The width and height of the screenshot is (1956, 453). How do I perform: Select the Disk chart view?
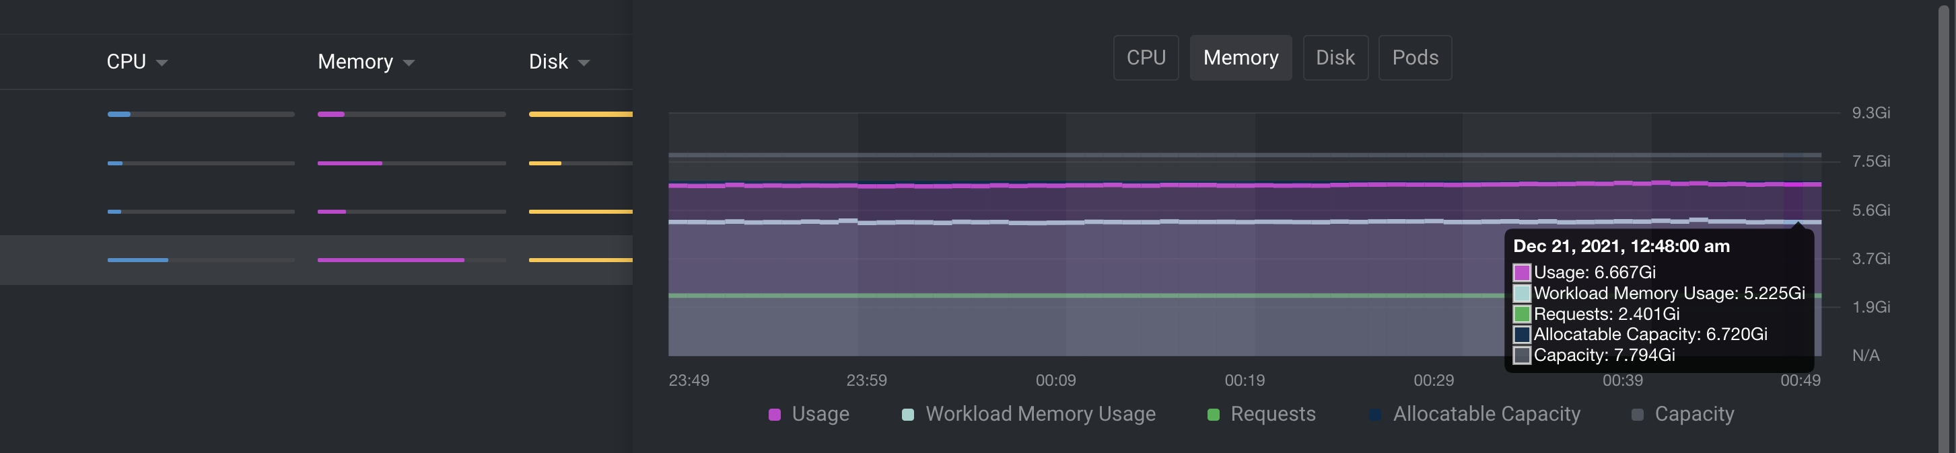(1335, 57)
